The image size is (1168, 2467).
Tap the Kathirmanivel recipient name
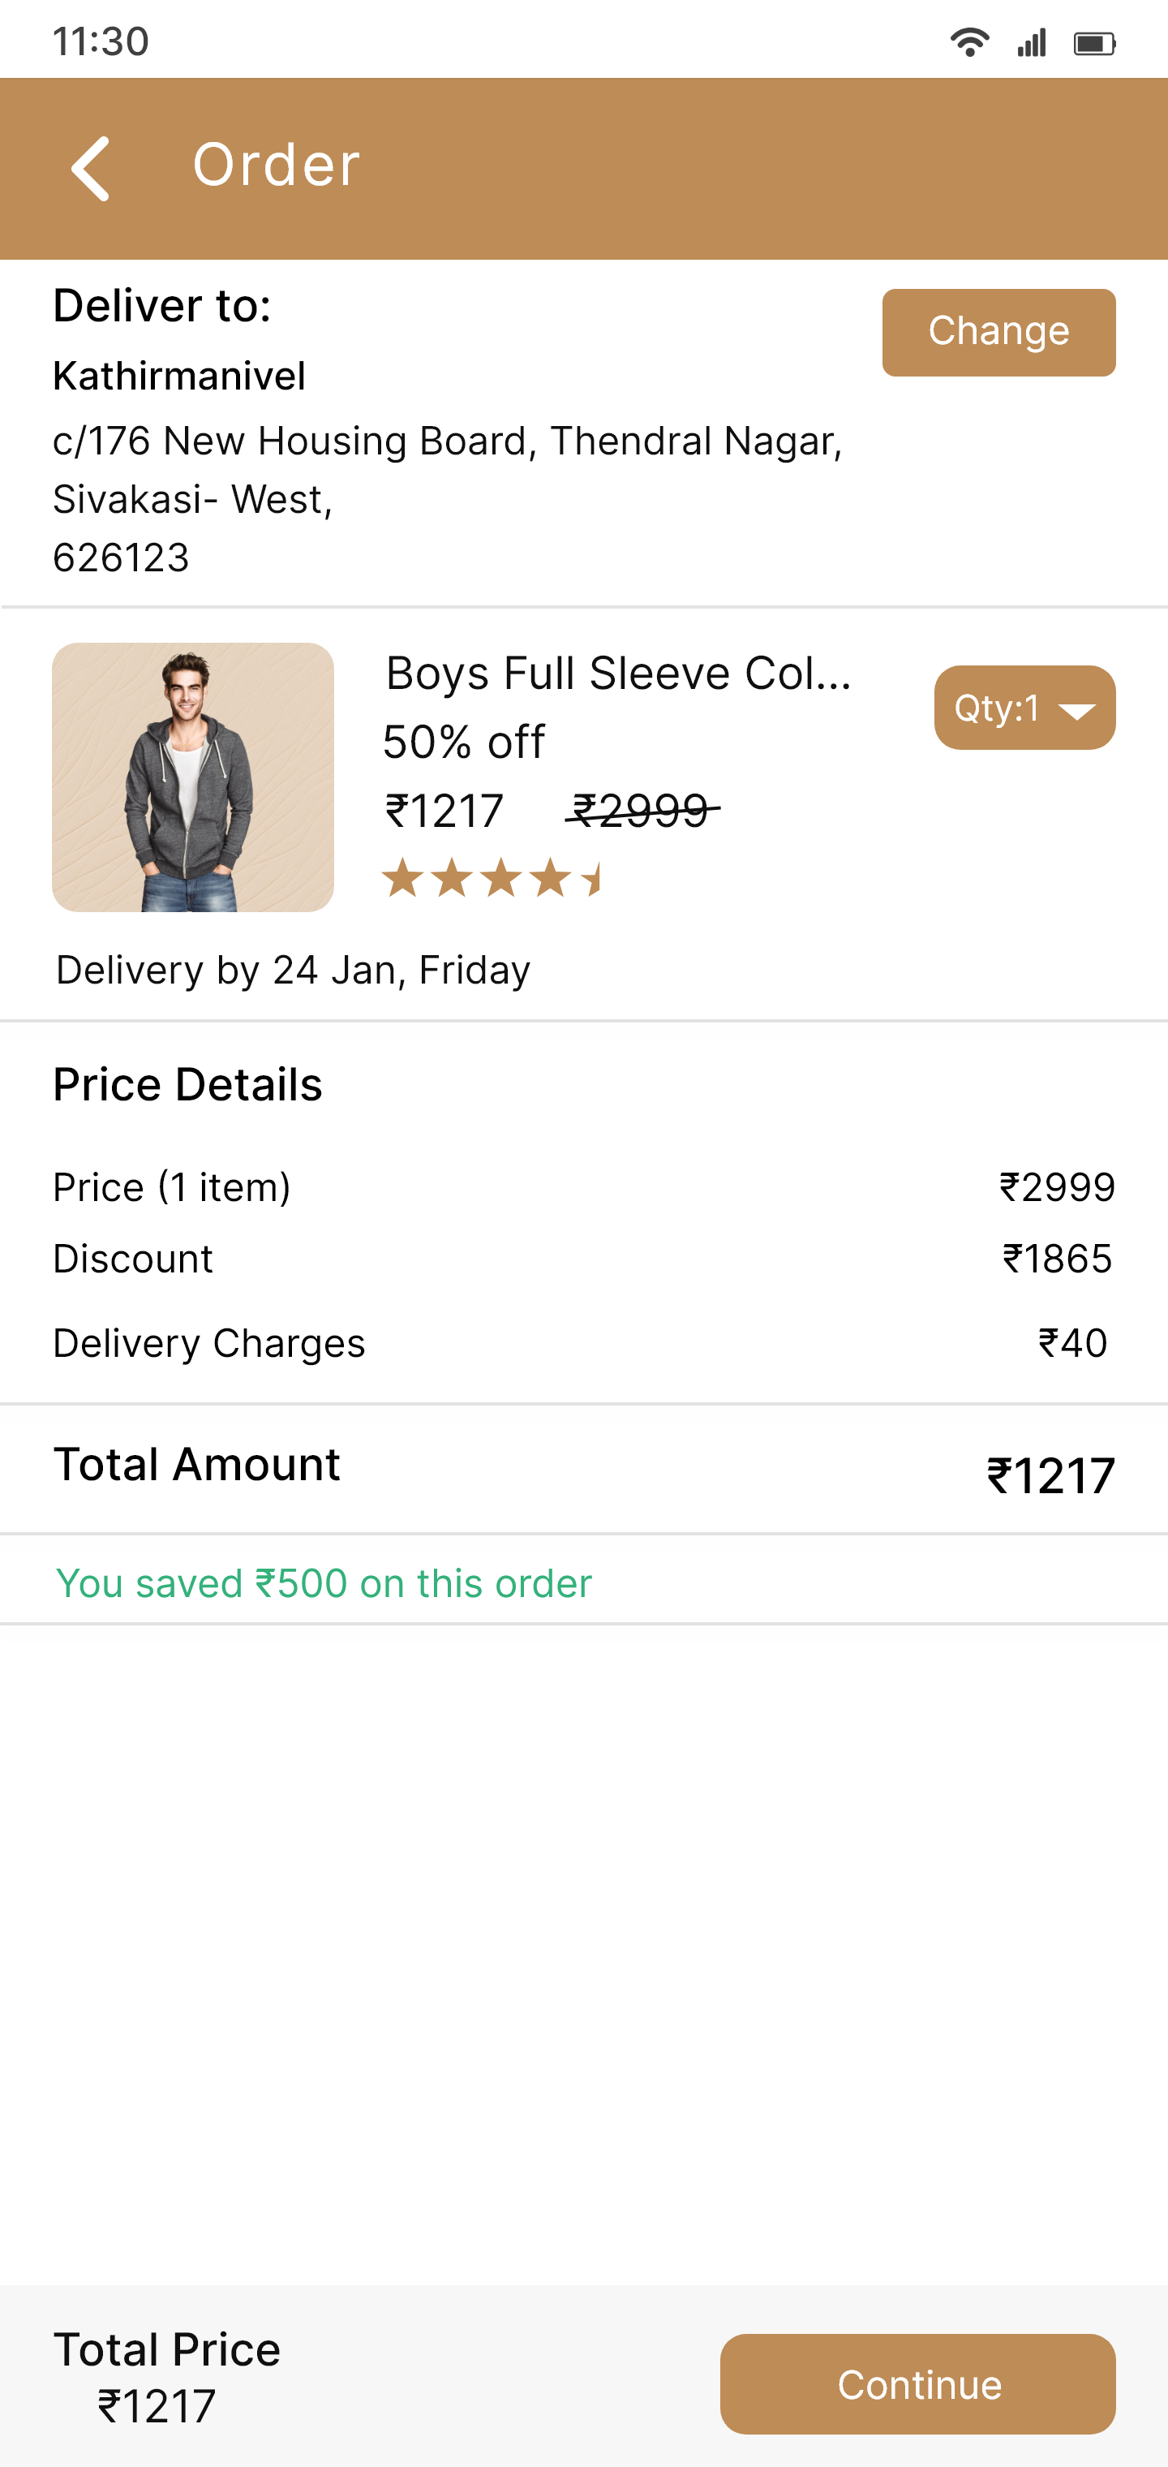(179, 377)
